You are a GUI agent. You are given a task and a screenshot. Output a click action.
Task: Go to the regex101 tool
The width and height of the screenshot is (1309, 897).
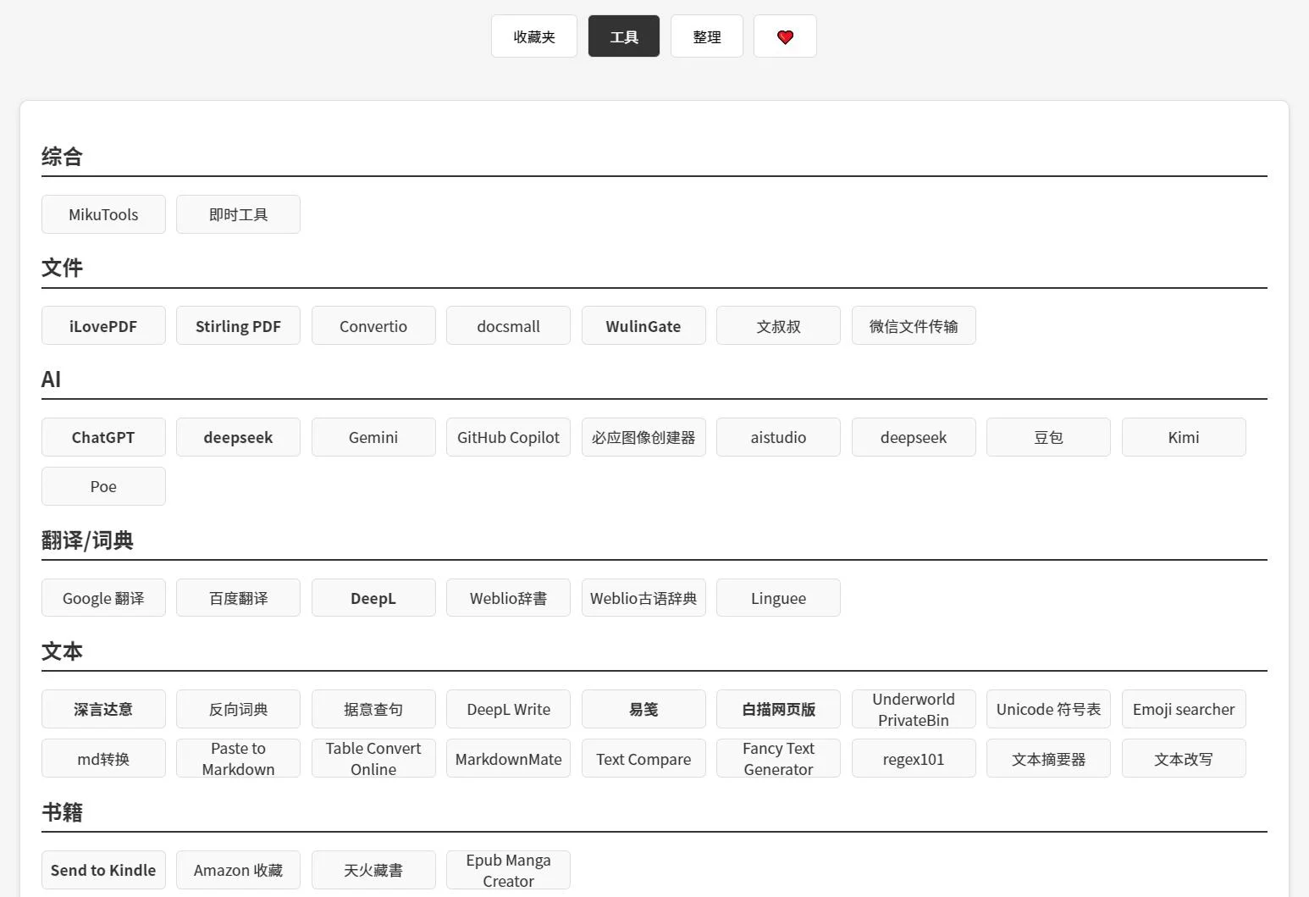913,759
